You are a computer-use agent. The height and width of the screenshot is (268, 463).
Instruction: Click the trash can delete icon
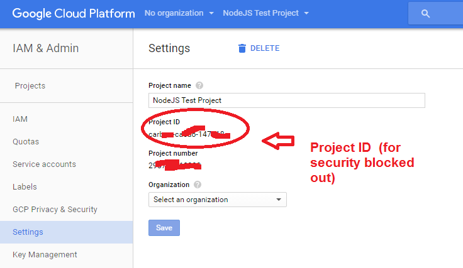pyautogui.click(x=242, y=48)
